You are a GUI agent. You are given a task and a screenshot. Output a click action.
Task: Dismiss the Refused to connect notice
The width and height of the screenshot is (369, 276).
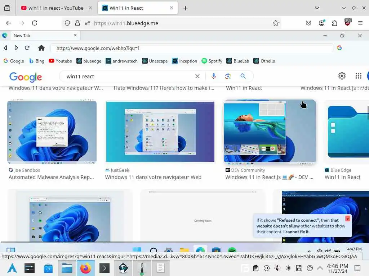pyautogui.click(x=348, y=219)
